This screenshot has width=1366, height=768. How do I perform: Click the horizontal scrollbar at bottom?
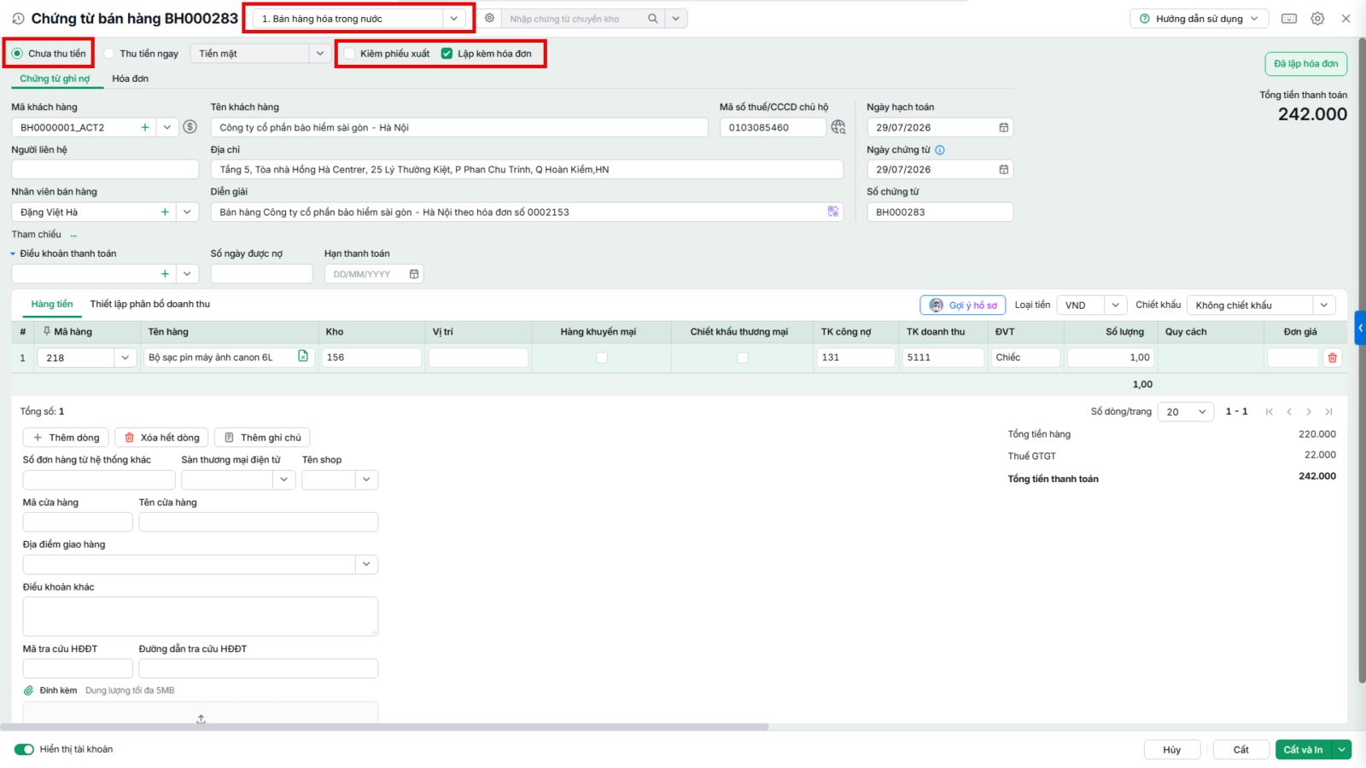coord(384,727)
